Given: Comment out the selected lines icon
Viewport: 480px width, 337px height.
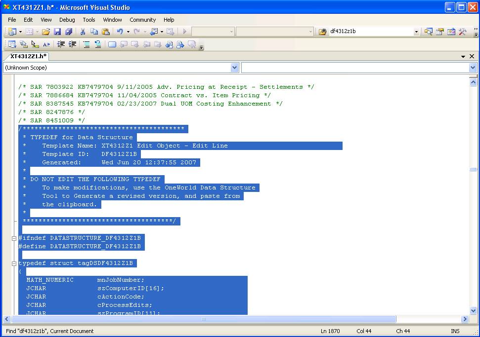Looking at the screenshot, I should point(87,44).
